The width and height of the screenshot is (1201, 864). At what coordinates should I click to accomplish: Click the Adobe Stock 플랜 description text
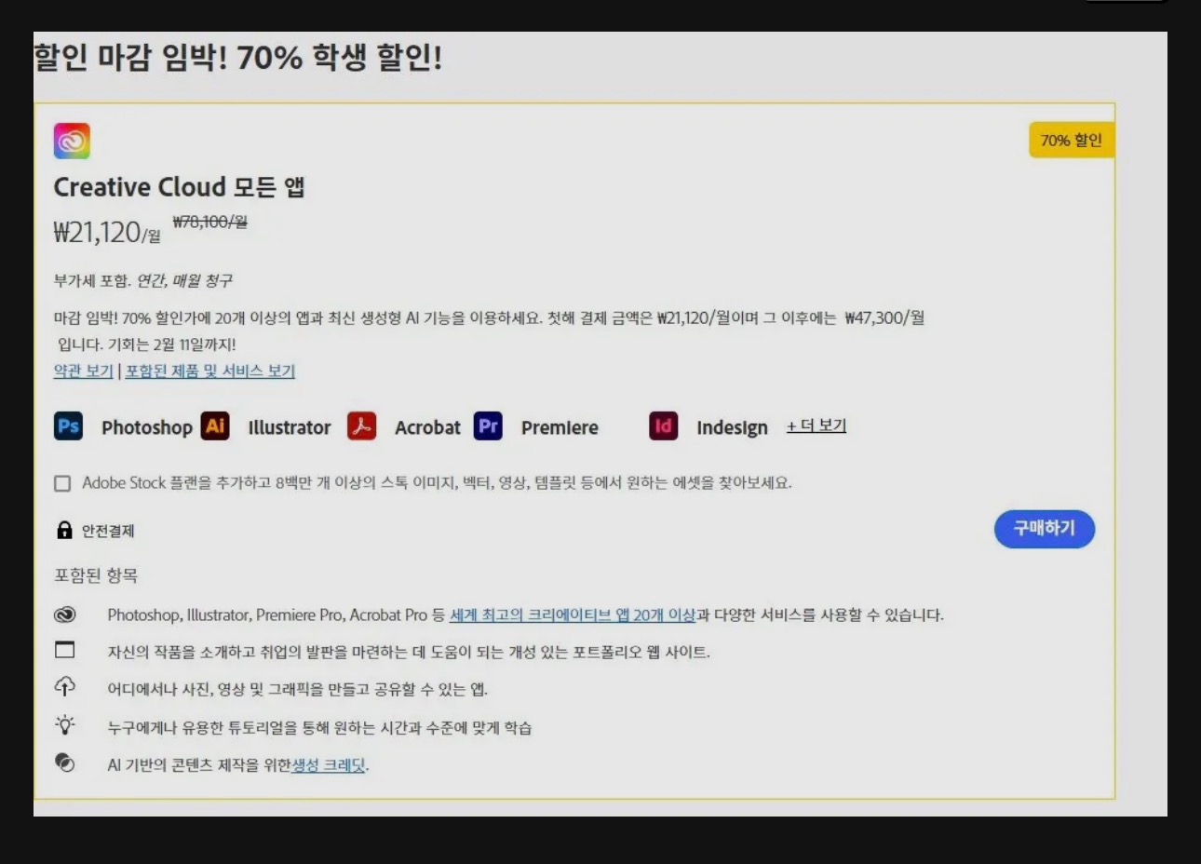click(437, 482)
